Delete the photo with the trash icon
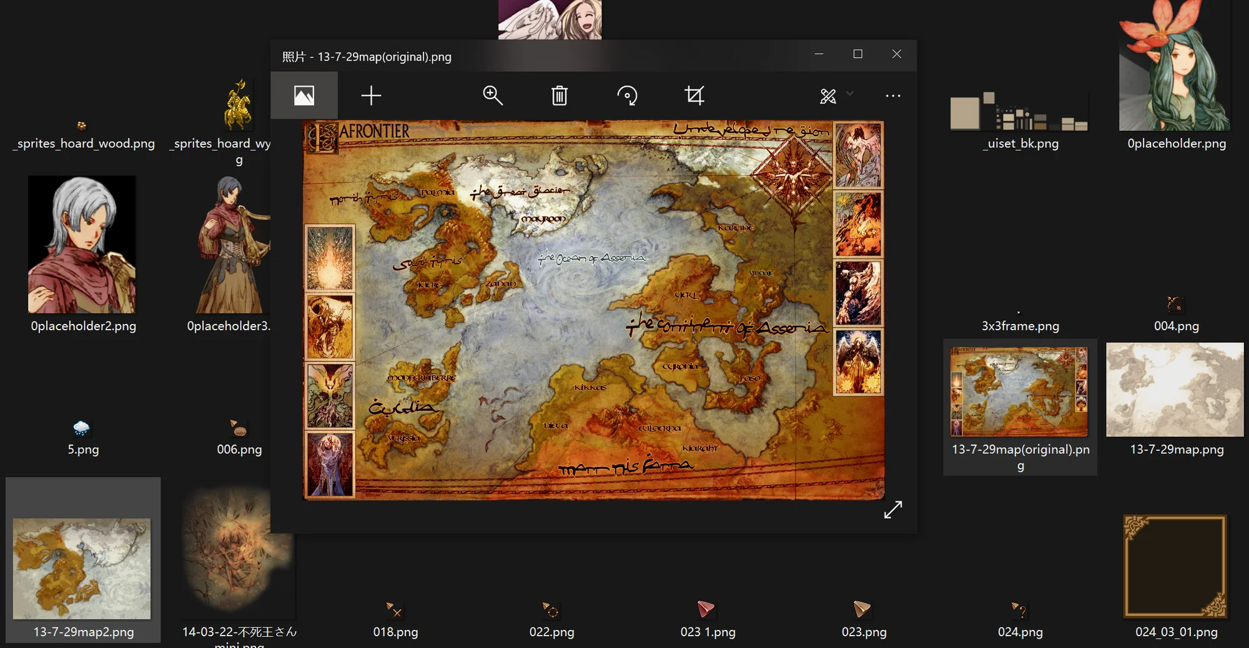This screenshot has width=1249, height=648. tap(560, 96)
